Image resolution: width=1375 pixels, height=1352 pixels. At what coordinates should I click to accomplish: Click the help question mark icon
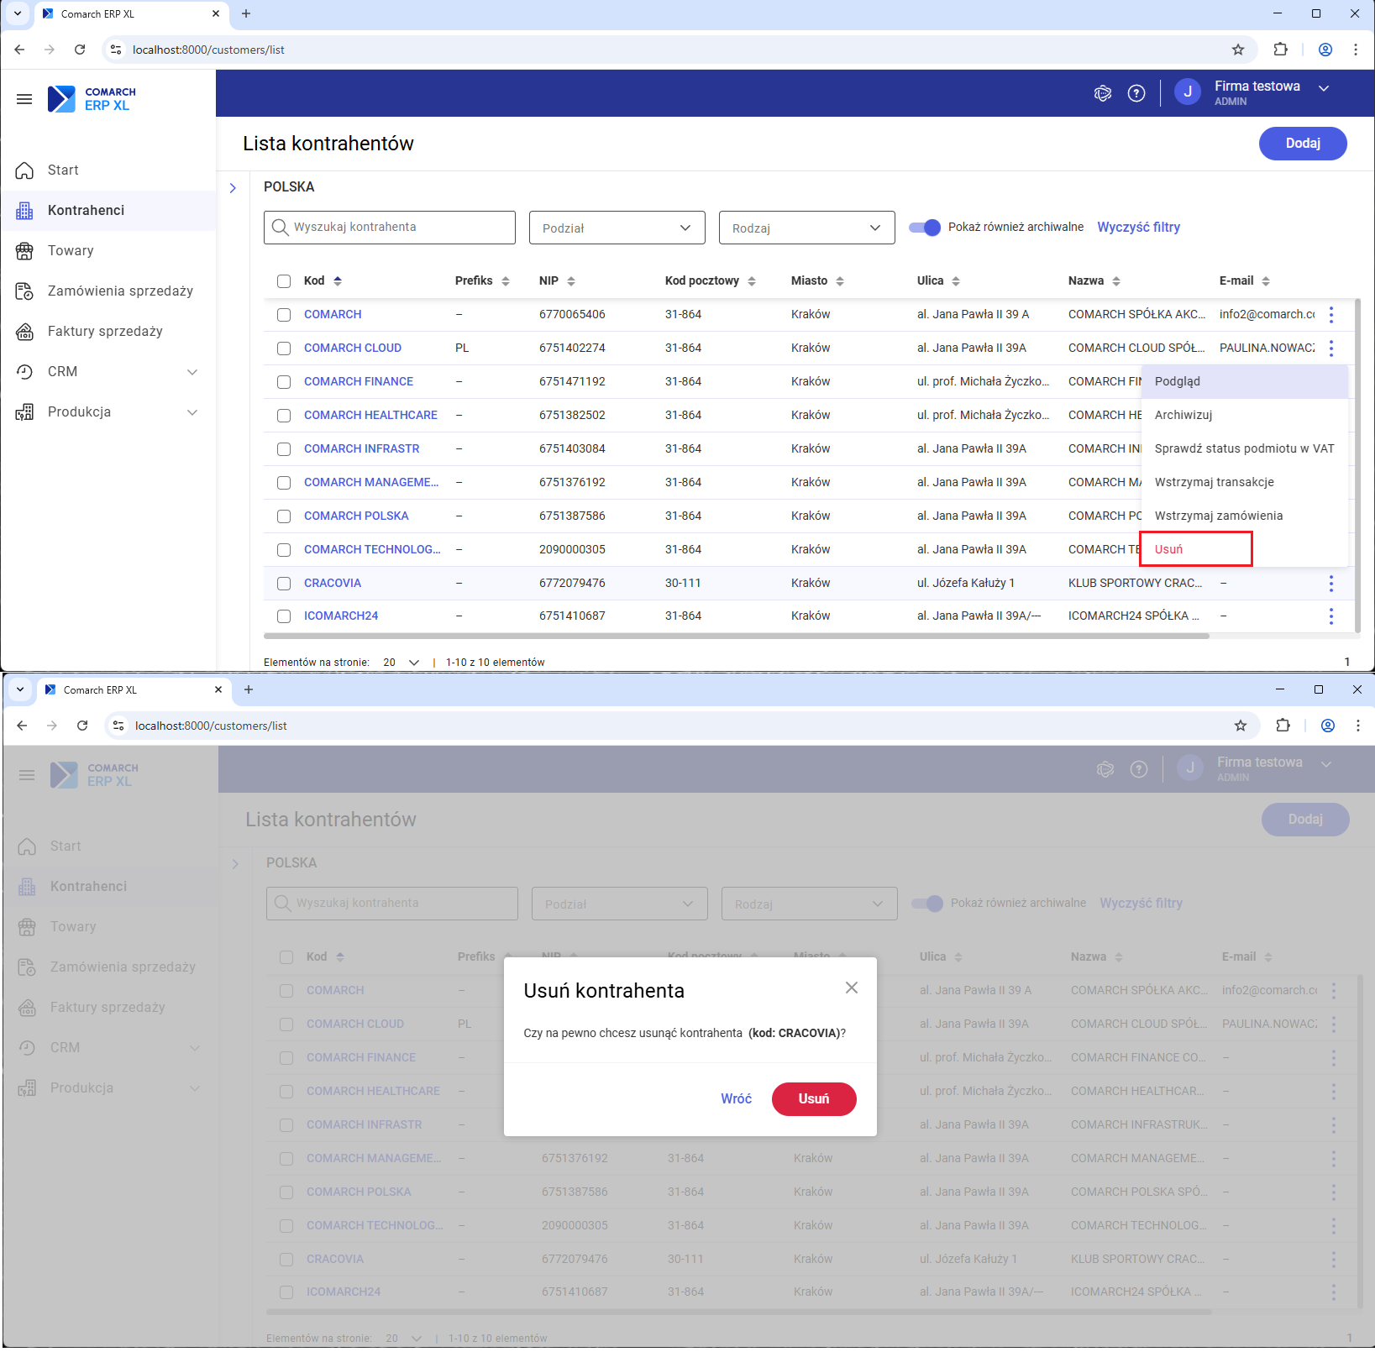pos(1136,93)
